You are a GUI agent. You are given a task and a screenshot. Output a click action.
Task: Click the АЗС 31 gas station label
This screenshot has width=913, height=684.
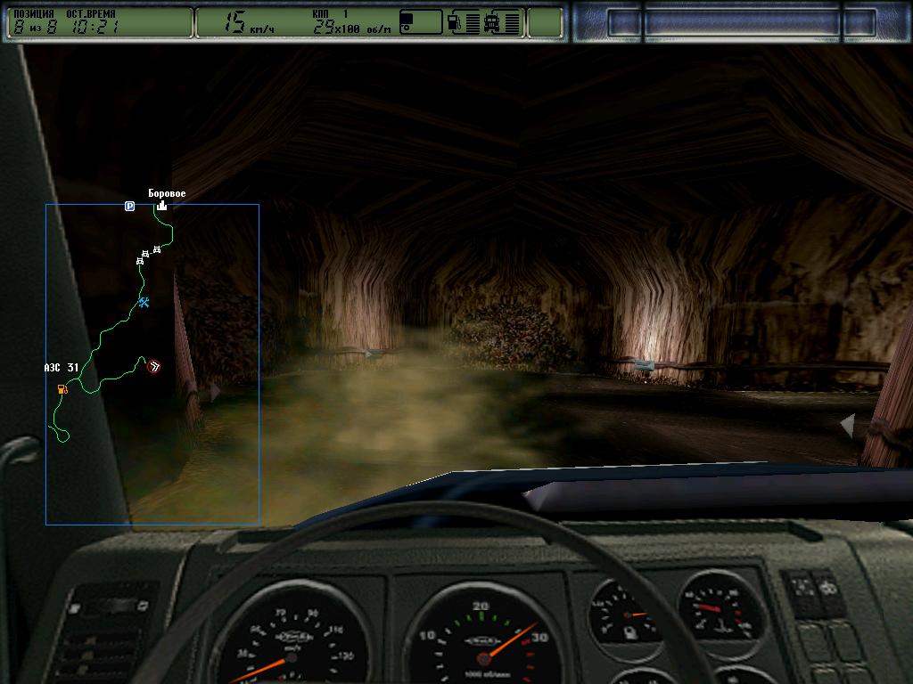(x=62, y=367)
